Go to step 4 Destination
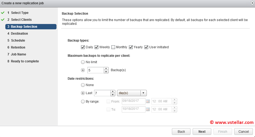Viewport: 255px width, 137px height. point(19,34)
